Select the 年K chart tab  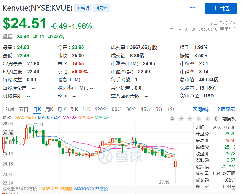point(86,109)
